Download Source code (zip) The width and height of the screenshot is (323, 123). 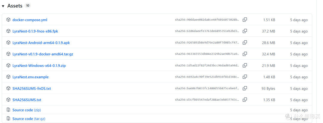[x=27, y=110]
